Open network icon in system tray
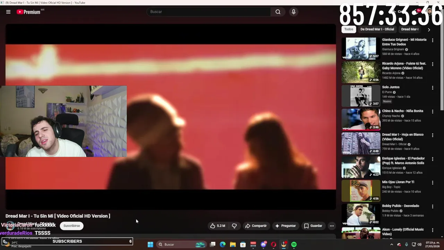444x250 pixels. coord(413,244)
